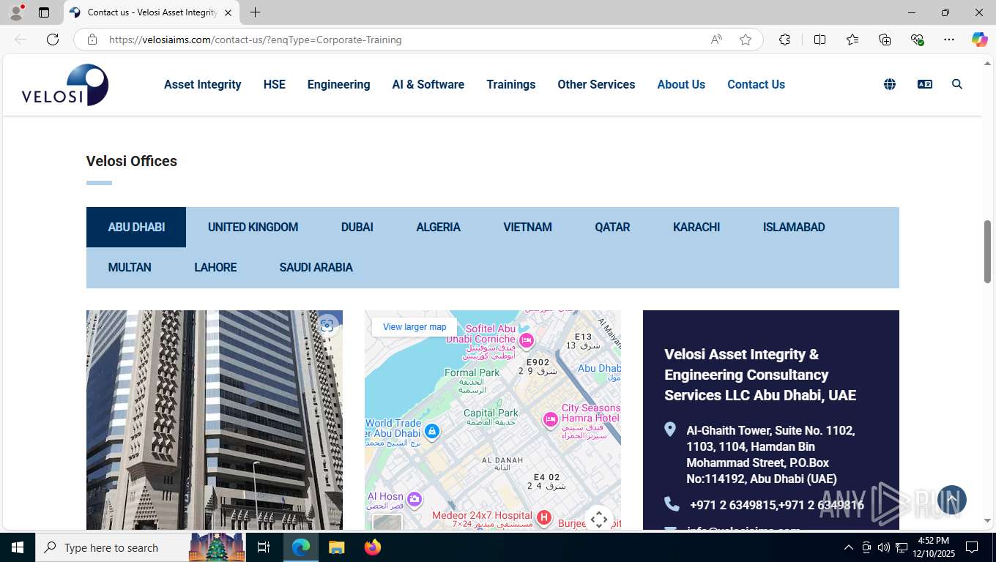Screen dimensions: 996x562
Task: View site information lock icon
Action: (x=92, y=40)
